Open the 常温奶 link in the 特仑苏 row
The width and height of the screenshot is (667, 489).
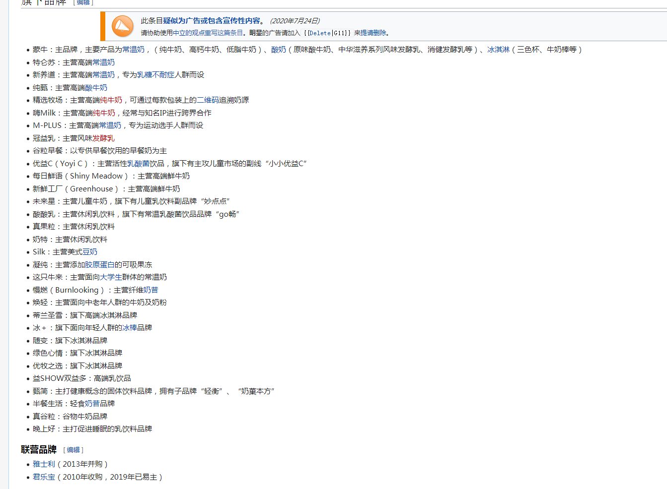(x=103, y=62)
